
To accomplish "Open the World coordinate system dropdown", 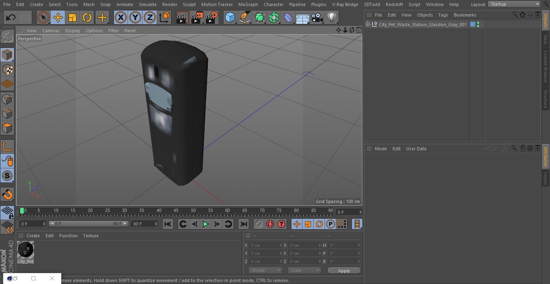I will [x=265, y=270].
